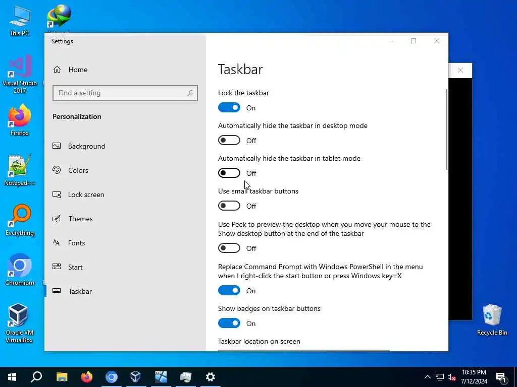
Task: Open the Start settings page
Action: tap(125, 267)
